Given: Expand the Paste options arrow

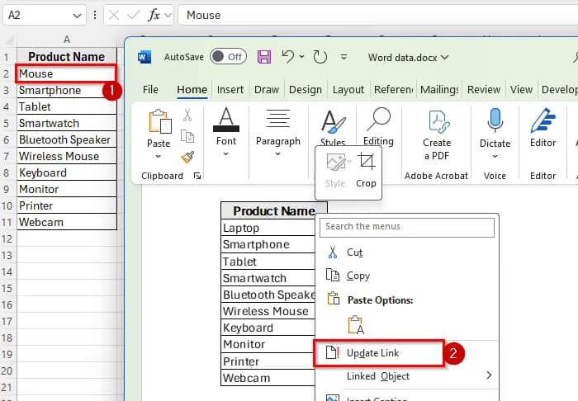Looking at the screenshot, I should click(x=159, y=156).
